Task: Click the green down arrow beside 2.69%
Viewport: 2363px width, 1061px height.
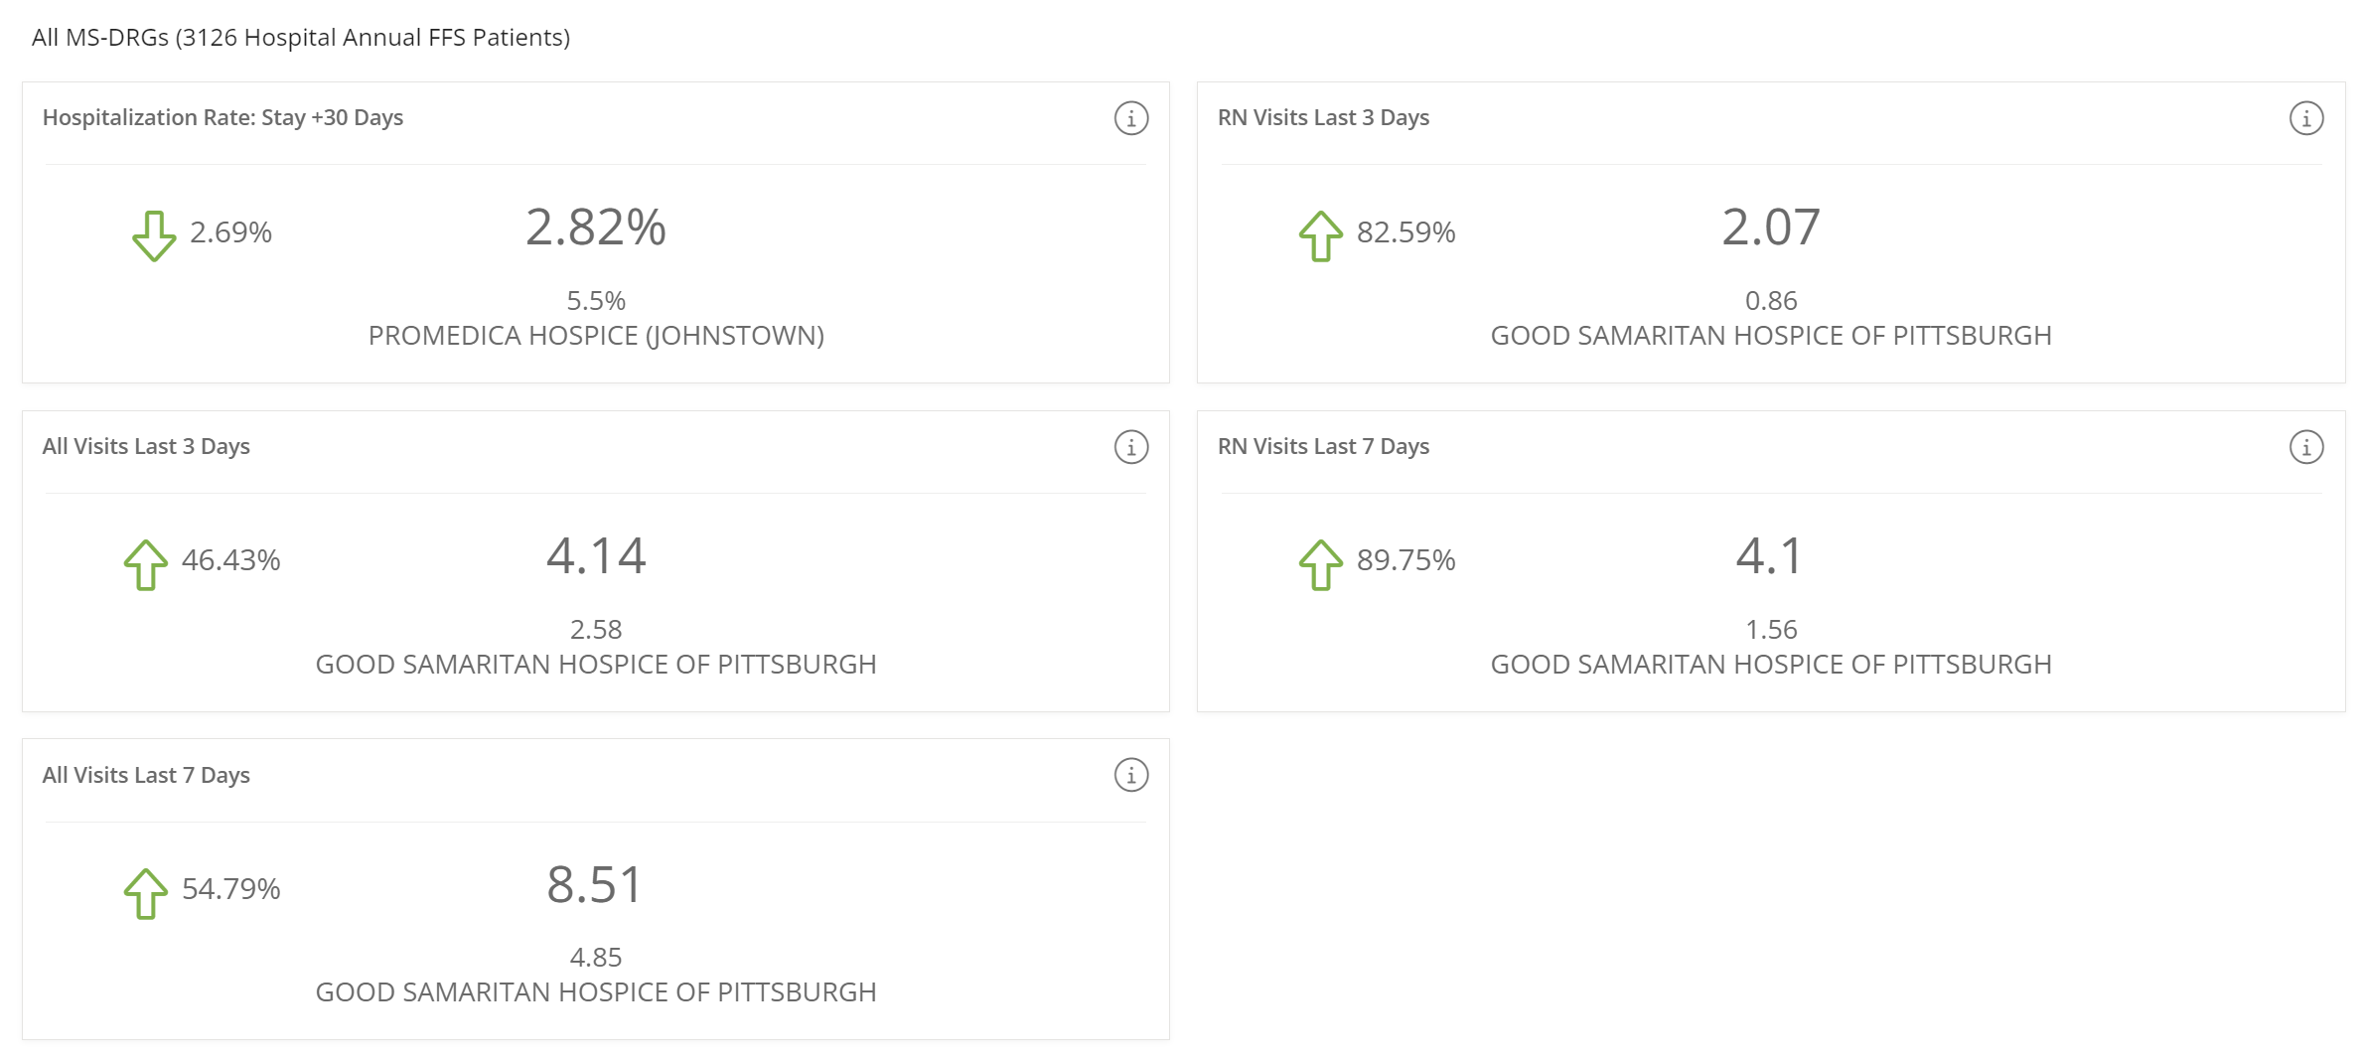Action: click(x=154, y=235)
